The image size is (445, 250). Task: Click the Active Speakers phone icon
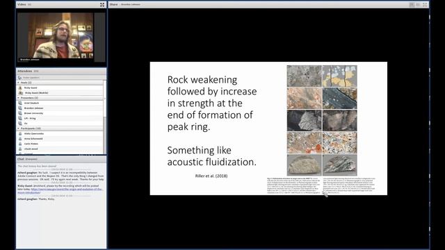(x=19, y=78)
